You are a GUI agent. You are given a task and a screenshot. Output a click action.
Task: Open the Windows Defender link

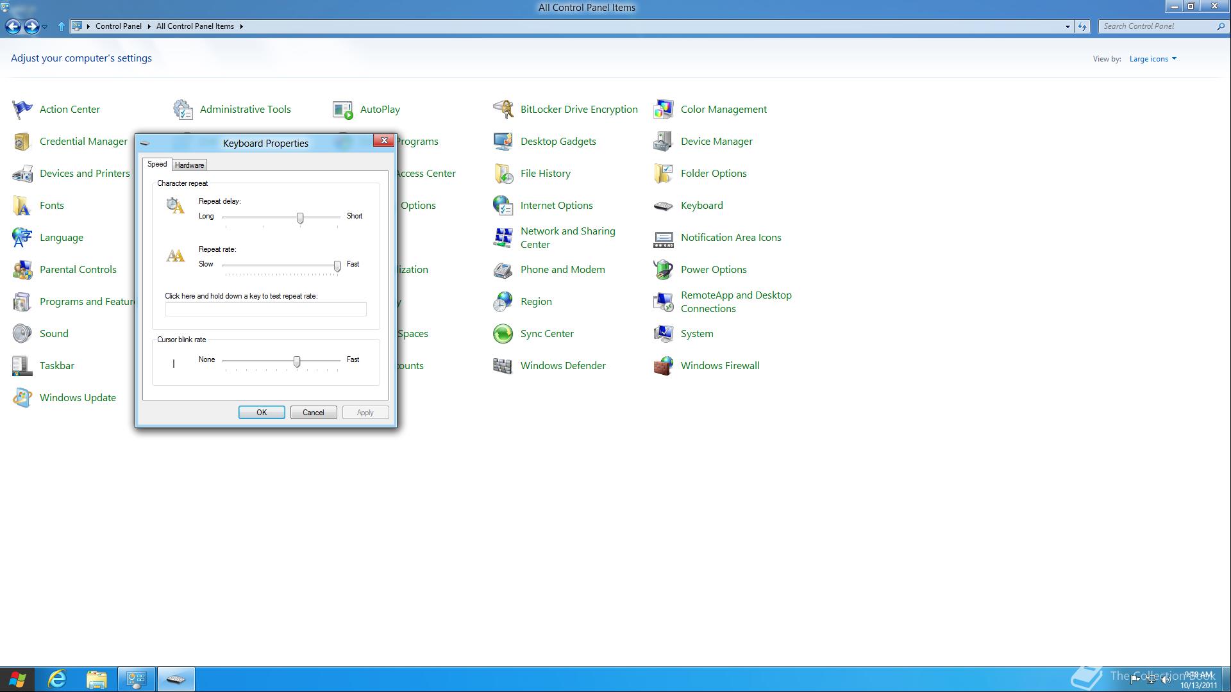pos(563,366)
